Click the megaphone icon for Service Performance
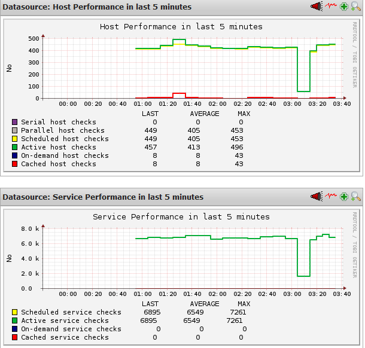Viewport: 365px width, 348px height. 316,197
